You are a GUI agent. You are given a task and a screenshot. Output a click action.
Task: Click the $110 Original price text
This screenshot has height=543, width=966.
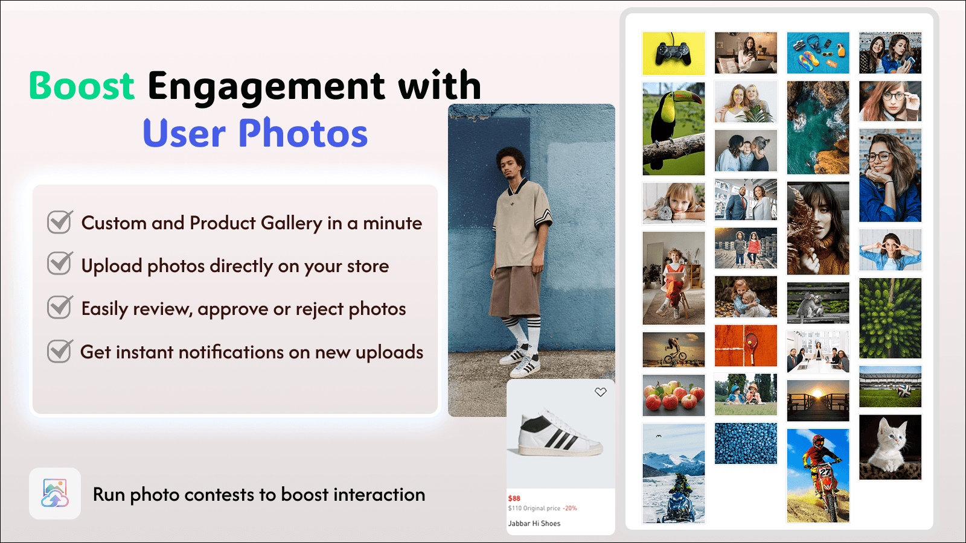tap(534, 509)
